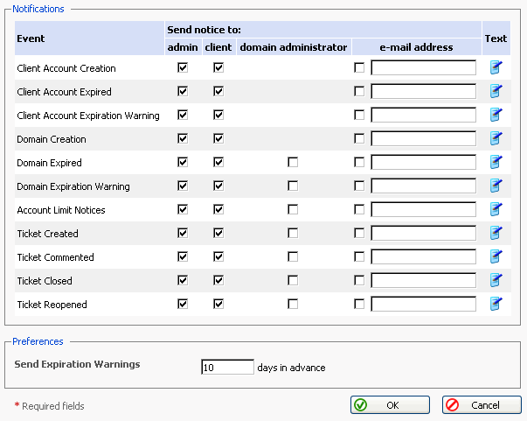527x421 pixels.
Task: Open Domain Creation notice text editor icon
Action: coord(496,138)
